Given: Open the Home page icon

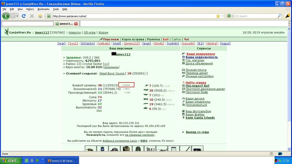Looking at the screenshot, I should tap(40, 16).
